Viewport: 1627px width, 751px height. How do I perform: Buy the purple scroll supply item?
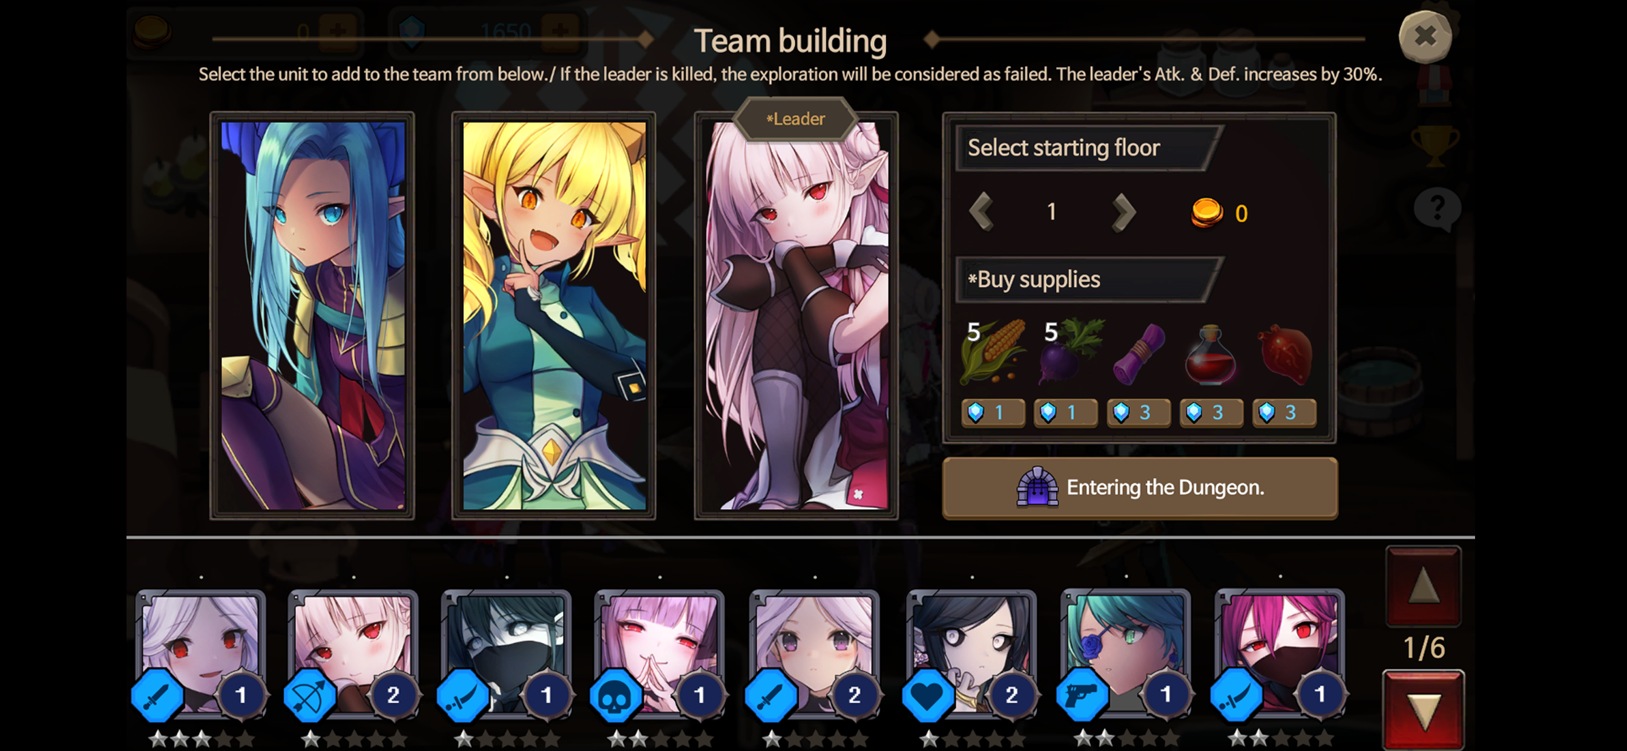click(x=1139, y=372)
